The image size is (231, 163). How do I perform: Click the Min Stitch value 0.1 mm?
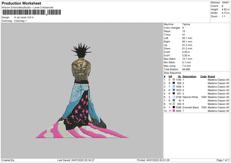186,63
